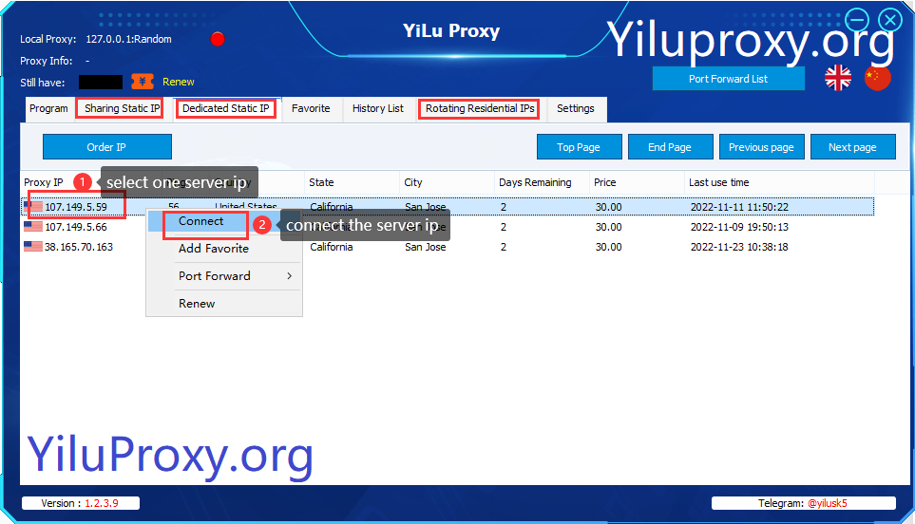This screenshot has width=915, height=524.
Task: Jump to Top Page
Action: pos(579,147)
